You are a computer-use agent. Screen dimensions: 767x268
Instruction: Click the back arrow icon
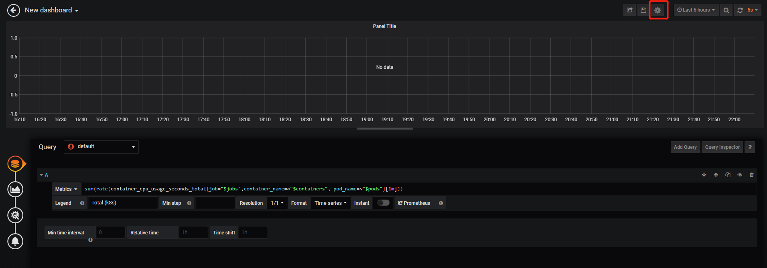pos(14,10)
